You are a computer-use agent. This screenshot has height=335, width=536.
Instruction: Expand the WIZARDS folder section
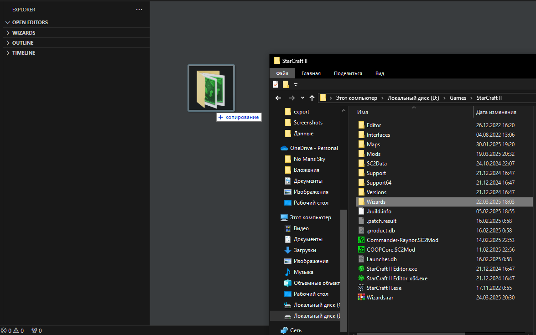click(x=24, y=33)
